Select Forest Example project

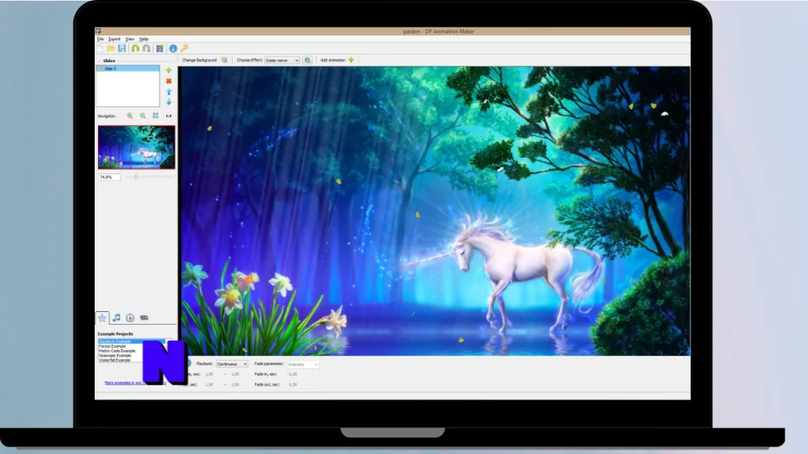(x=112, y=347)
